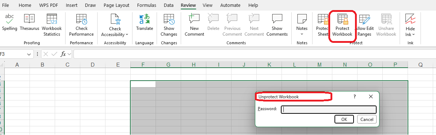Click the Insert Function fx icon
Screen dimensions: 436x135
[x=63, y=54]
